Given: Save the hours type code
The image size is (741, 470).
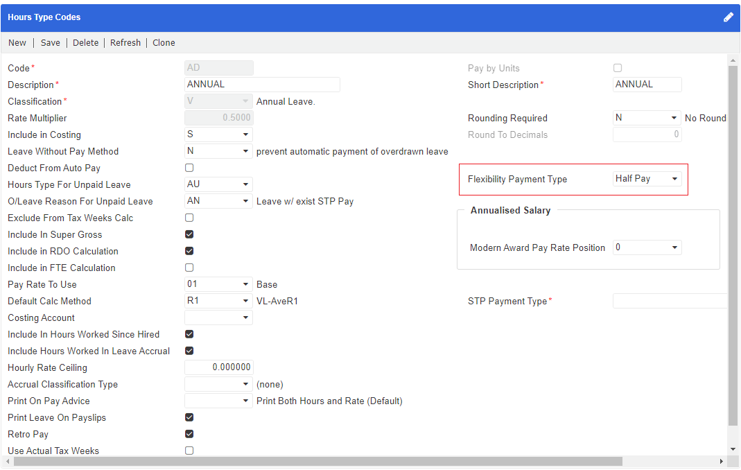Looking at the screenshot, I should (50, 42).
